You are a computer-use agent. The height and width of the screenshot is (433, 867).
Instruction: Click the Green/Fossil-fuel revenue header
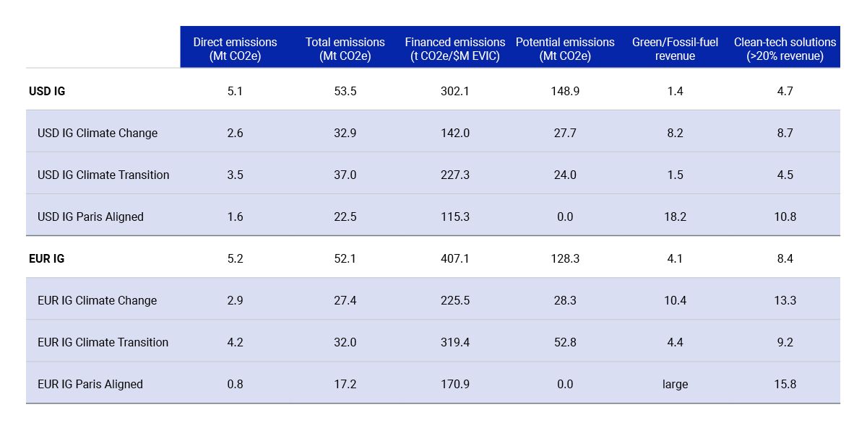pos(675,48)
